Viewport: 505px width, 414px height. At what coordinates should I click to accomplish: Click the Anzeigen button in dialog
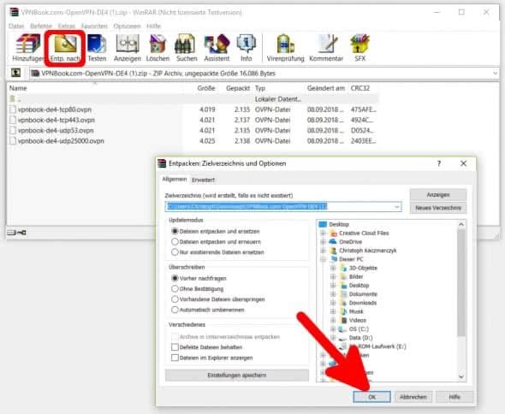click(438, 195)
